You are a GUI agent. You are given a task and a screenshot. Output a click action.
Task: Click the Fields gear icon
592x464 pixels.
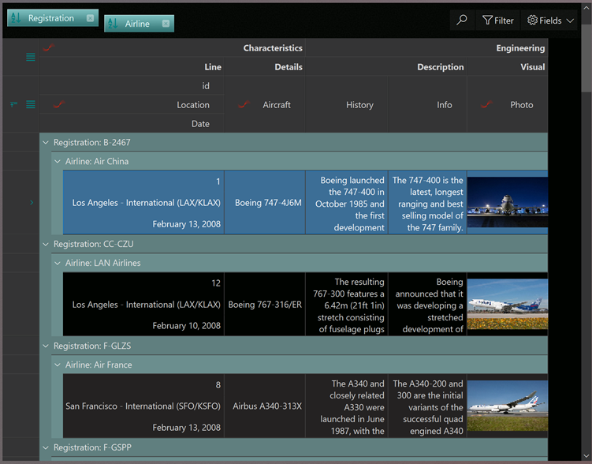532,20
